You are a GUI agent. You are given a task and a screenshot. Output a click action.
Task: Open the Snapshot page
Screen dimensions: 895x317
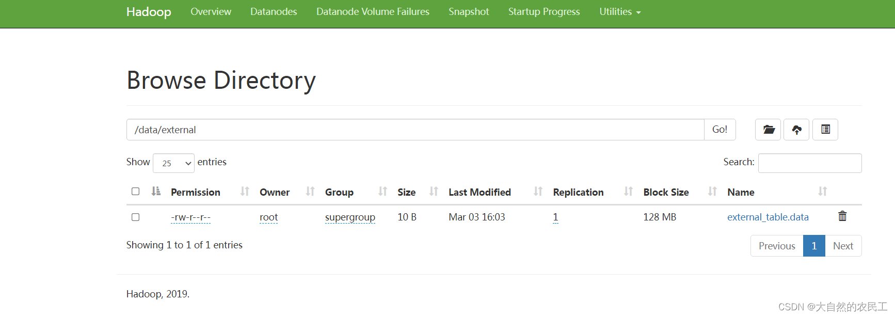coord(469,12)
